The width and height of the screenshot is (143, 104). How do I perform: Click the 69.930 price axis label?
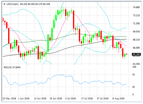[136, 31]
